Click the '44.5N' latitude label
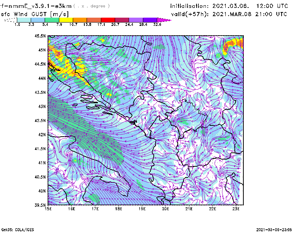This screenshot has width=300, height=232. (40, 64)
